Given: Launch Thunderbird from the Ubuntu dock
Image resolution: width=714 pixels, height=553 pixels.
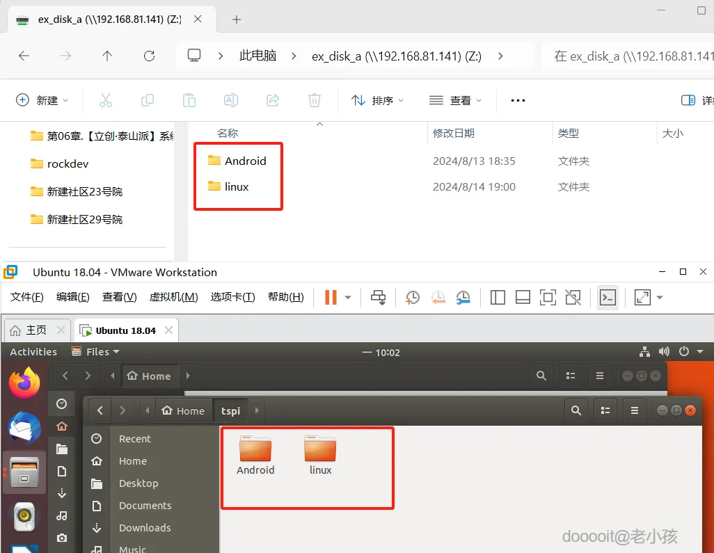Looking at the screenshot, I should point(24,426).
